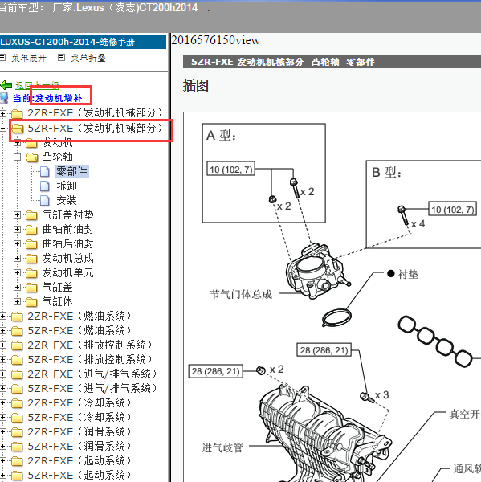Click the folder icon of 发动机单元
This screenshot has width=481, height=482.
(x=31, y=273)
